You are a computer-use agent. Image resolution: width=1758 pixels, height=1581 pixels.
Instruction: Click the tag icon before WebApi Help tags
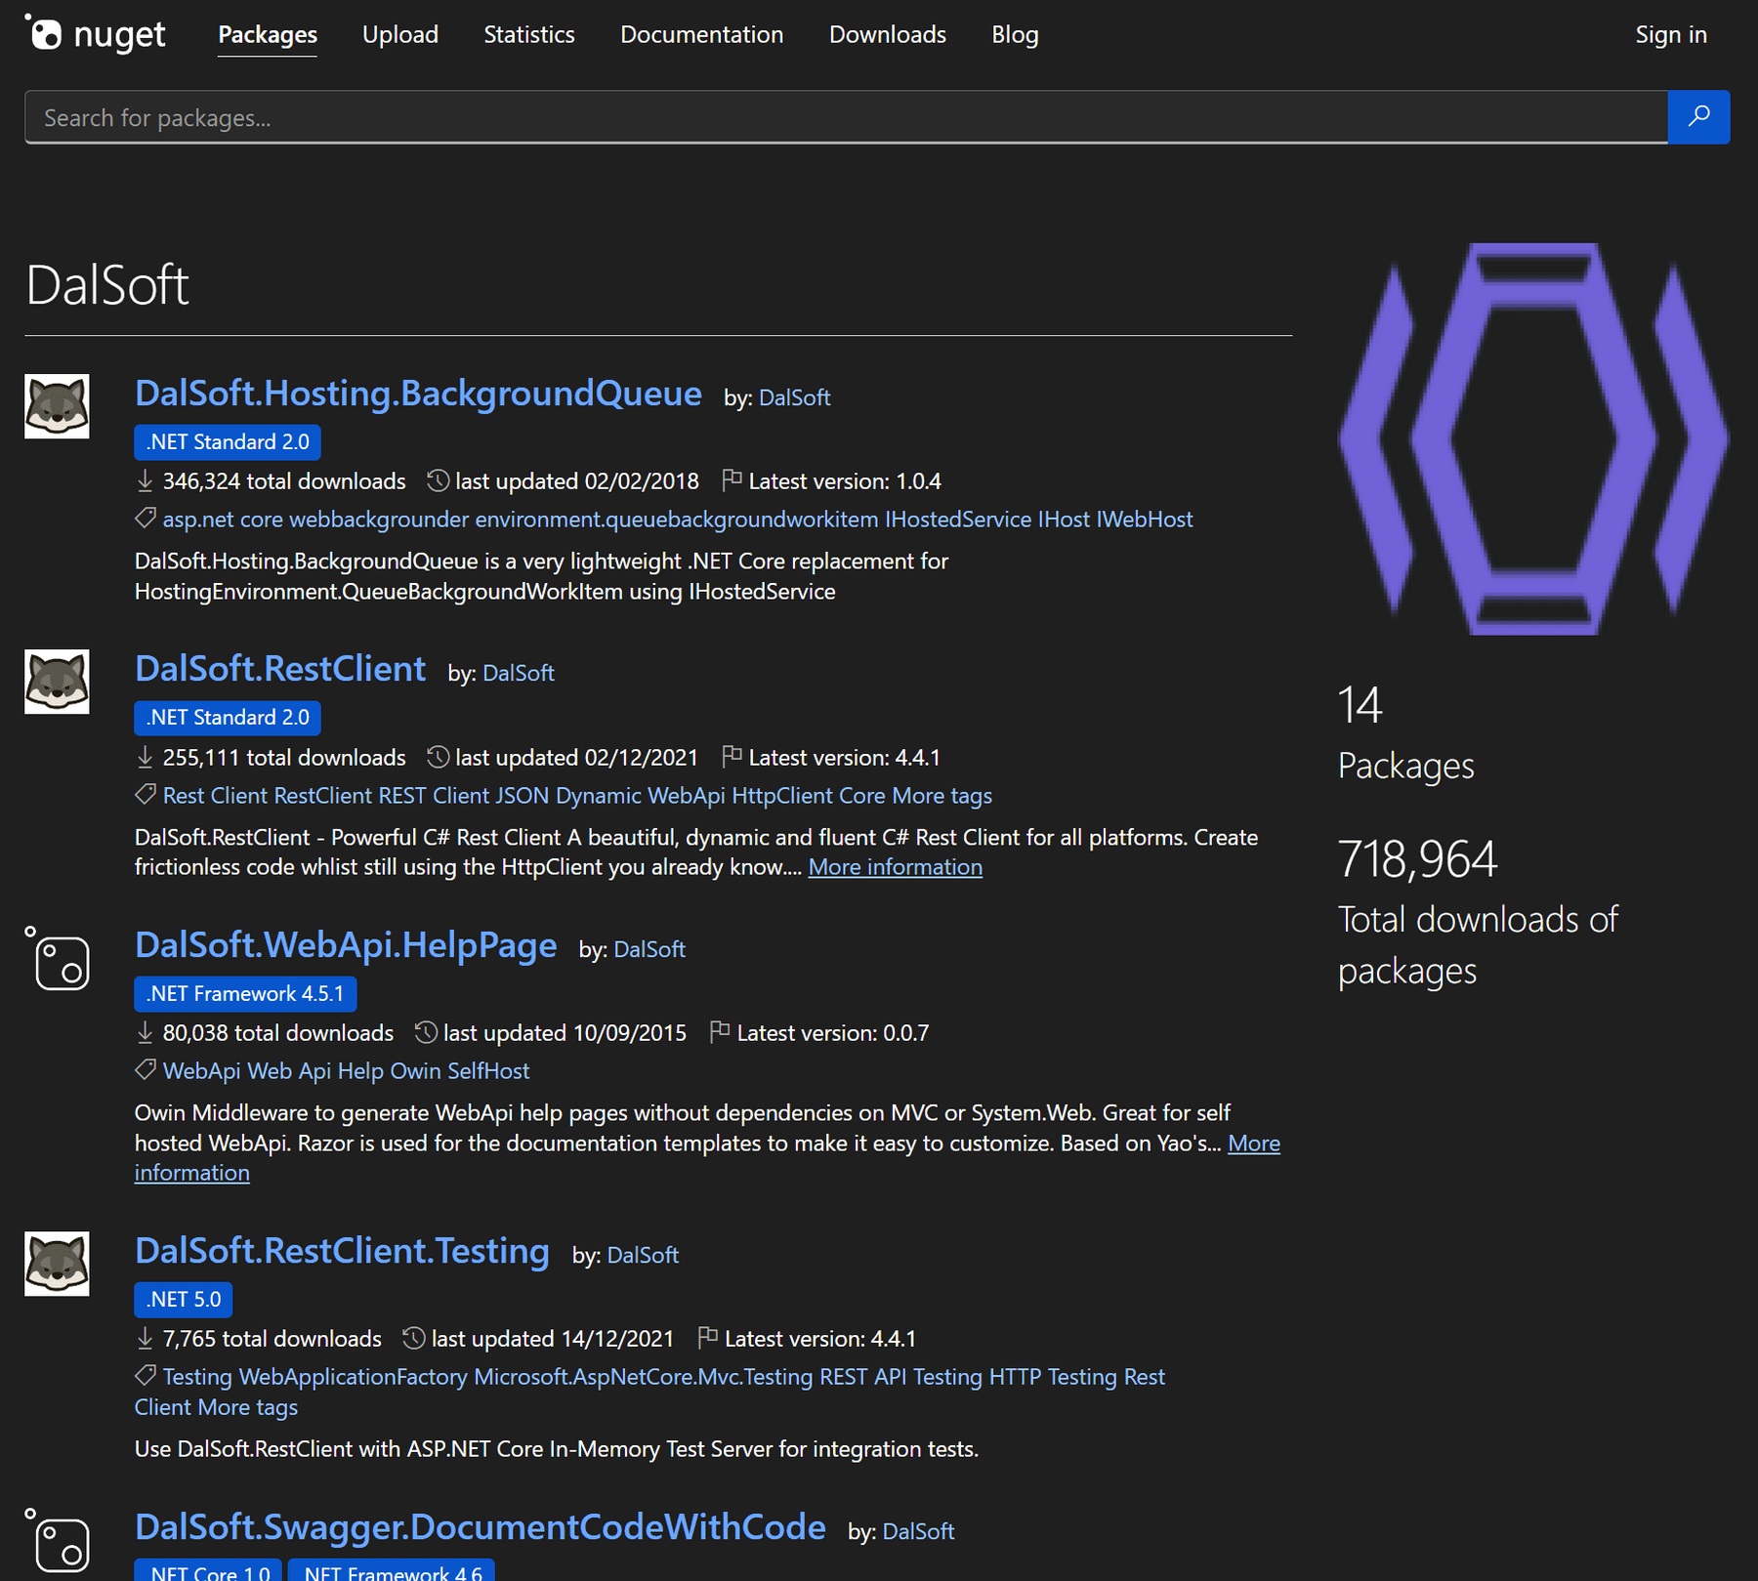pyautogui.click(x=144, y=1068)
